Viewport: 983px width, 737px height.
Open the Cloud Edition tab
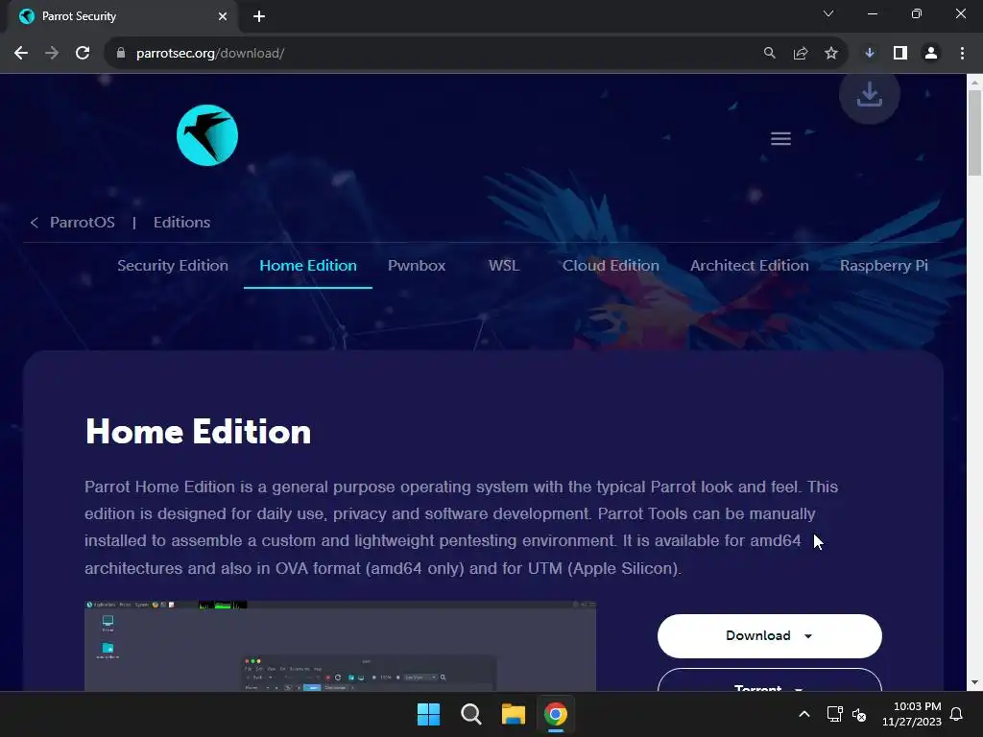(x=611, y=265)
